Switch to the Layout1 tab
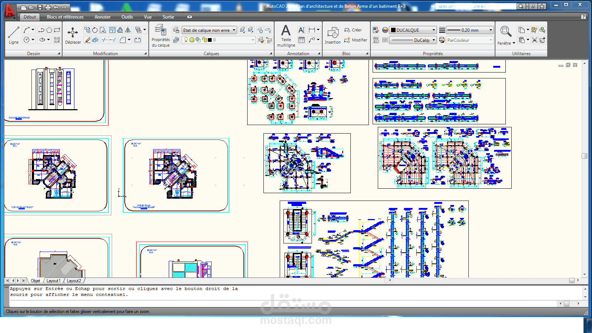Image resolution: width=592 pixels, height=333 pixels. (x=53, y=281)
